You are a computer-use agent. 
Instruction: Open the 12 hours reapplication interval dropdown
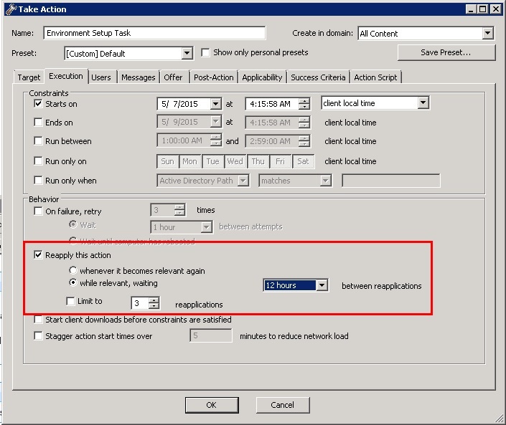pos(322,285)
